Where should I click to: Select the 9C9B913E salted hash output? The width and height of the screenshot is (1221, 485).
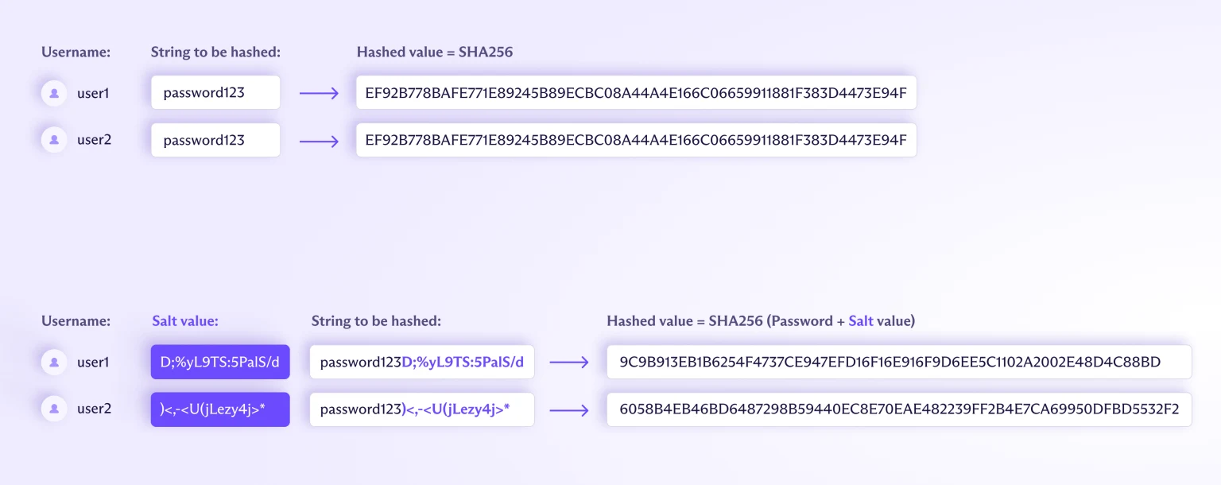click(x=899, y=363)
